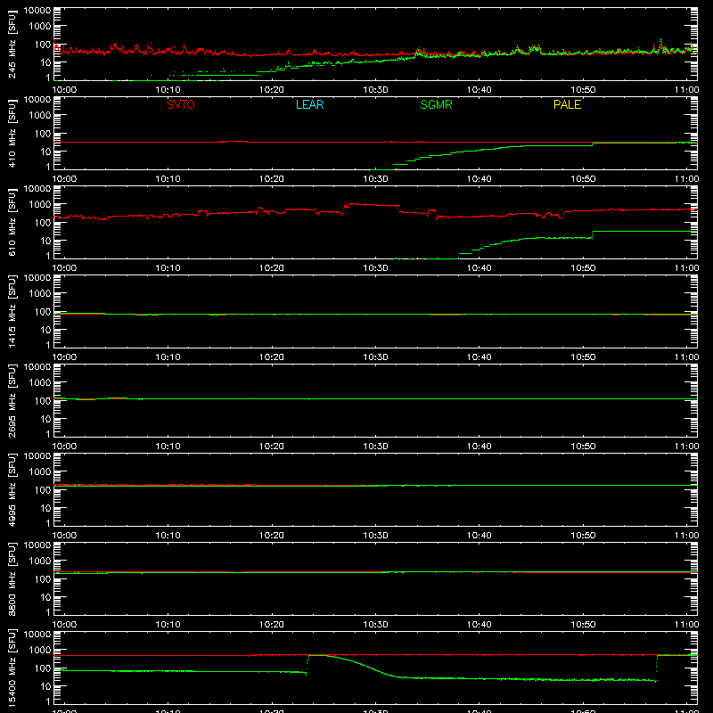This screenshot has height=713, width=713.
Task: Select the 1415 MHz [SFU] axis title
Action: (12, 311)
